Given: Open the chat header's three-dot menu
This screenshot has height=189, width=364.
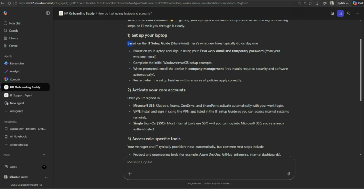Looking at the screenshot, I should tap(357, 13).
